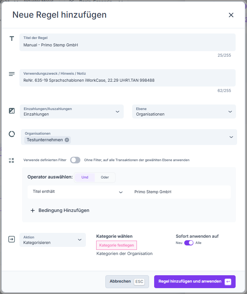
Task: Click the title 'T' icon
Action: pos(12,39)
